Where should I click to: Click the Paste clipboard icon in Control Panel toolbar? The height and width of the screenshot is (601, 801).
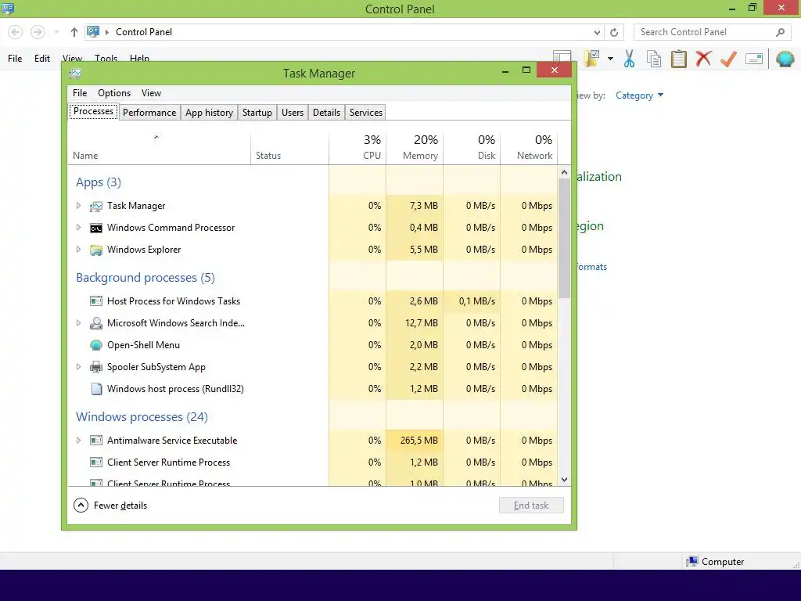(x=678, y=59)
